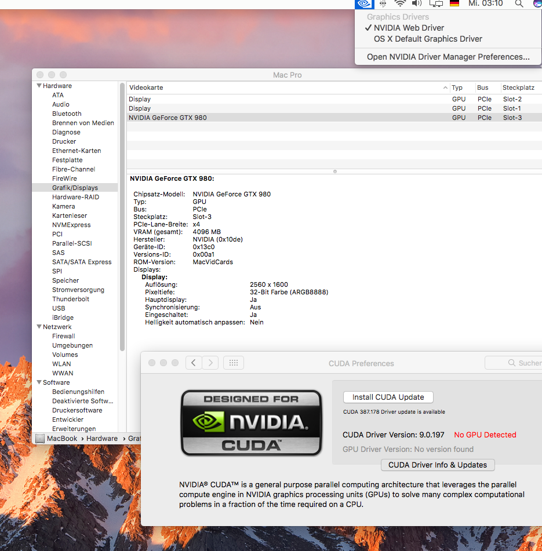
Task: Select the NVIDIA GeForce GTX 980 row
Action: 334,118
